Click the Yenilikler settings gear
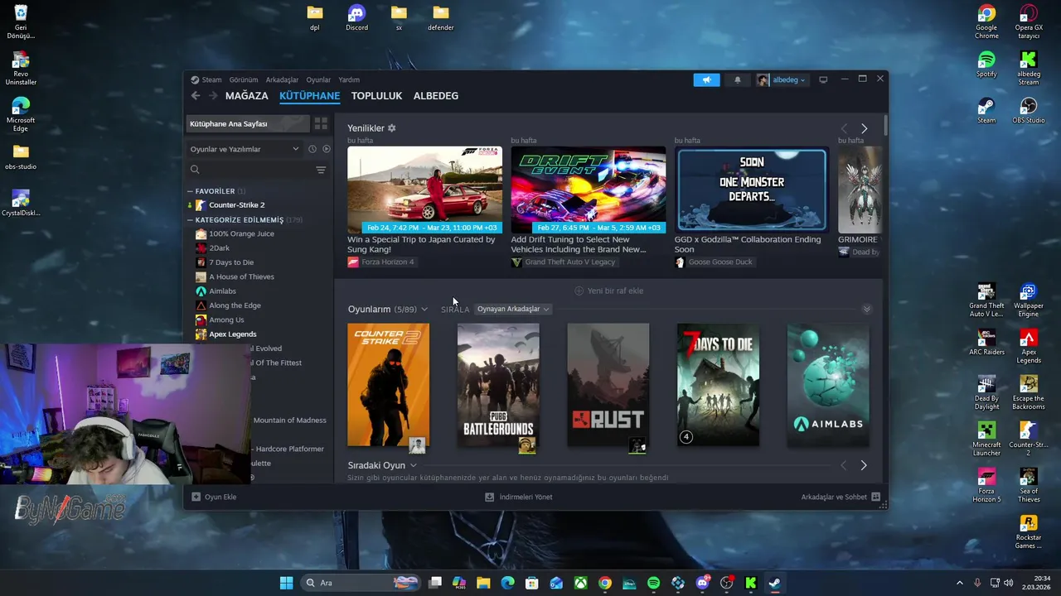This screenshot has width=1061, height=596. click(392, 128)
